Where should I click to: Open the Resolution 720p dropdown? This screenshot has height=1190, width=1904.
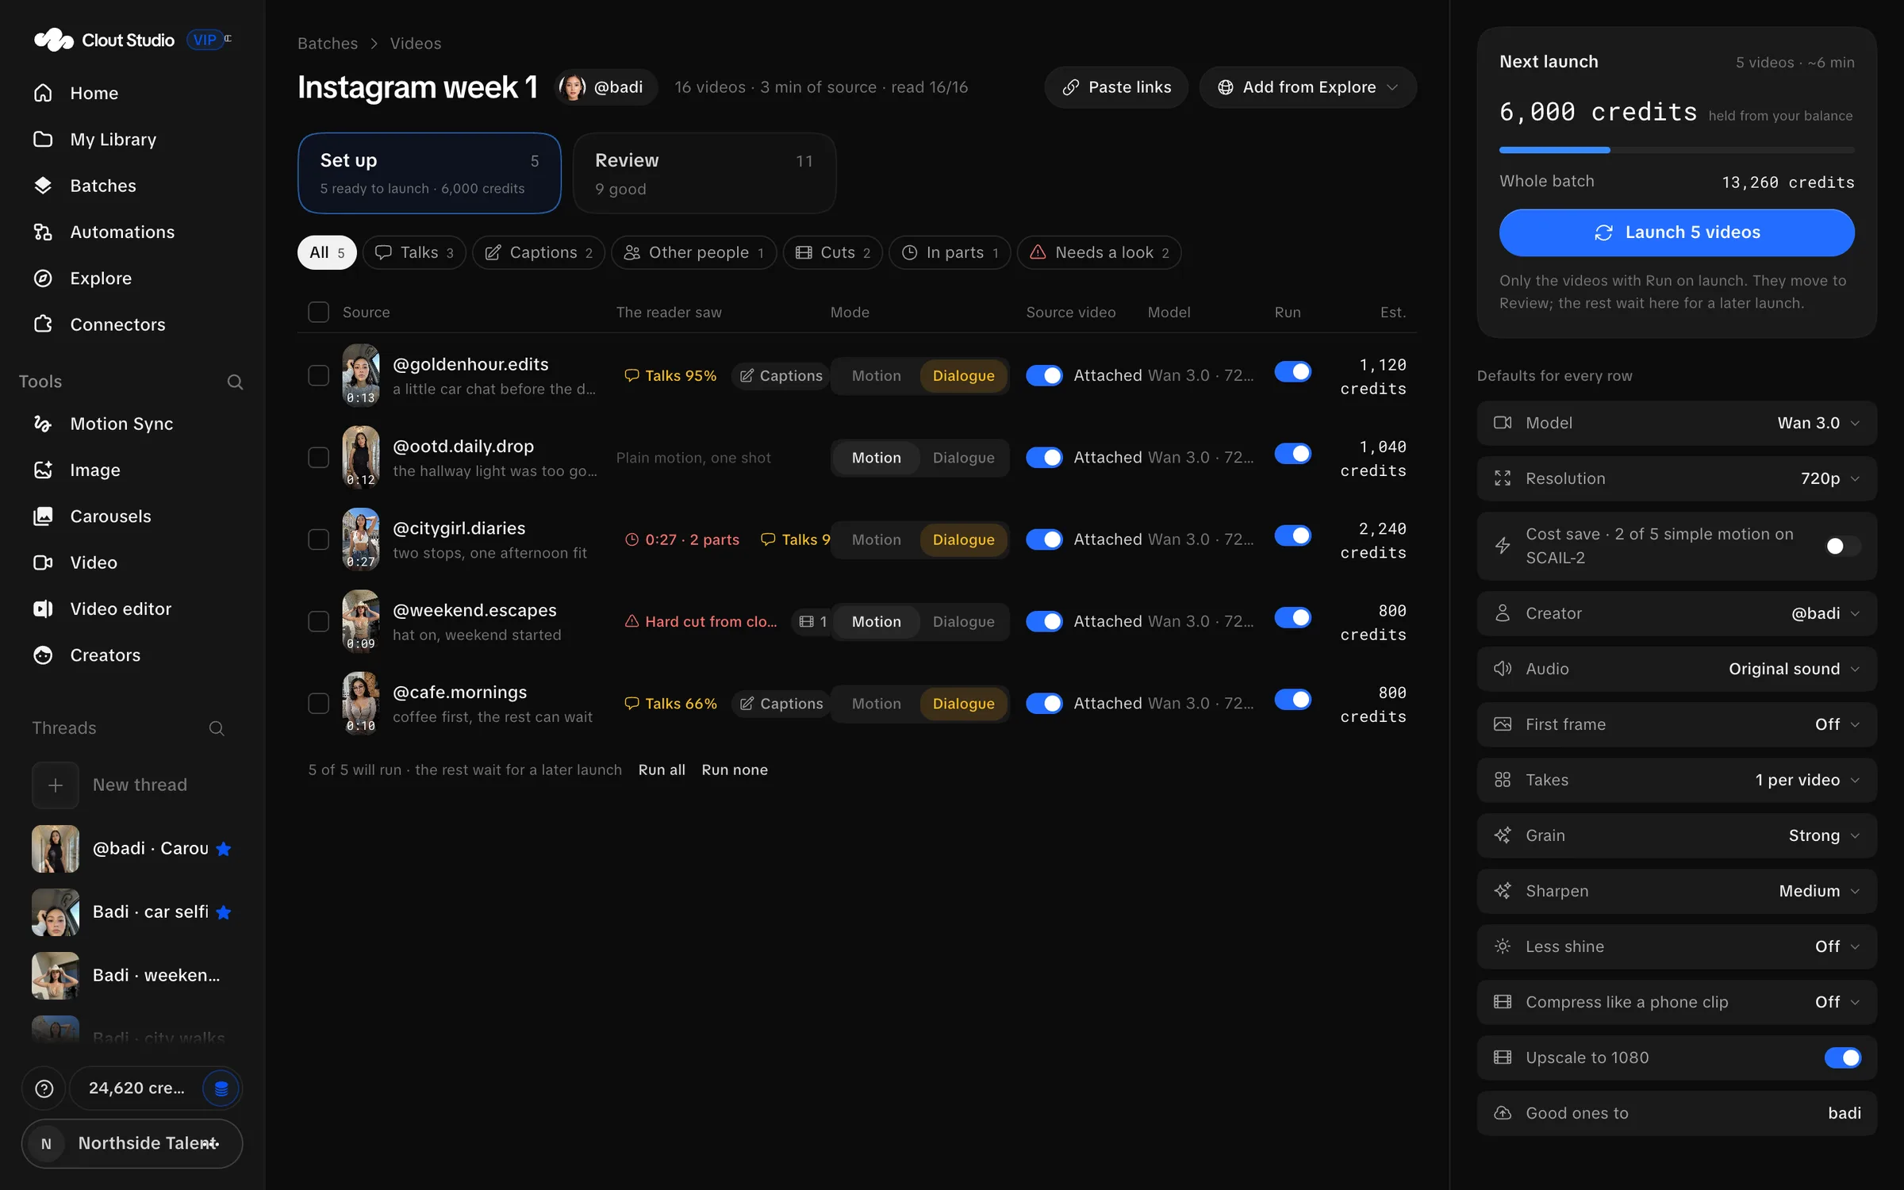pyautogui.click(x=1676, y=478)
